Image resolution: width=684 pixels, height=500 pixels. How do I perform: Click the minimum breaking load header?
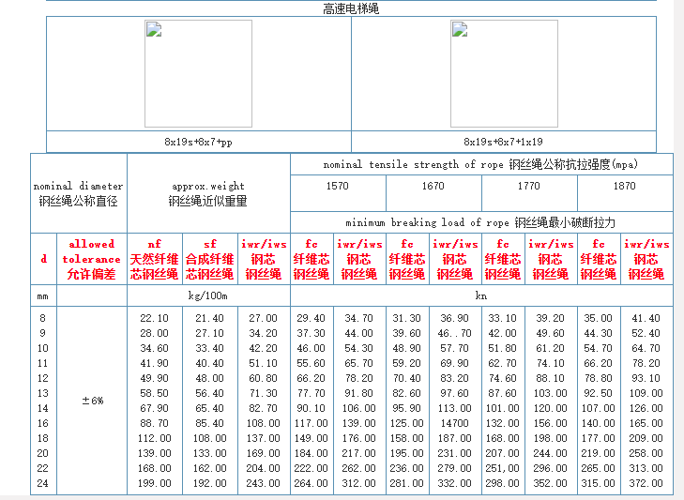[x=480, y=222]
